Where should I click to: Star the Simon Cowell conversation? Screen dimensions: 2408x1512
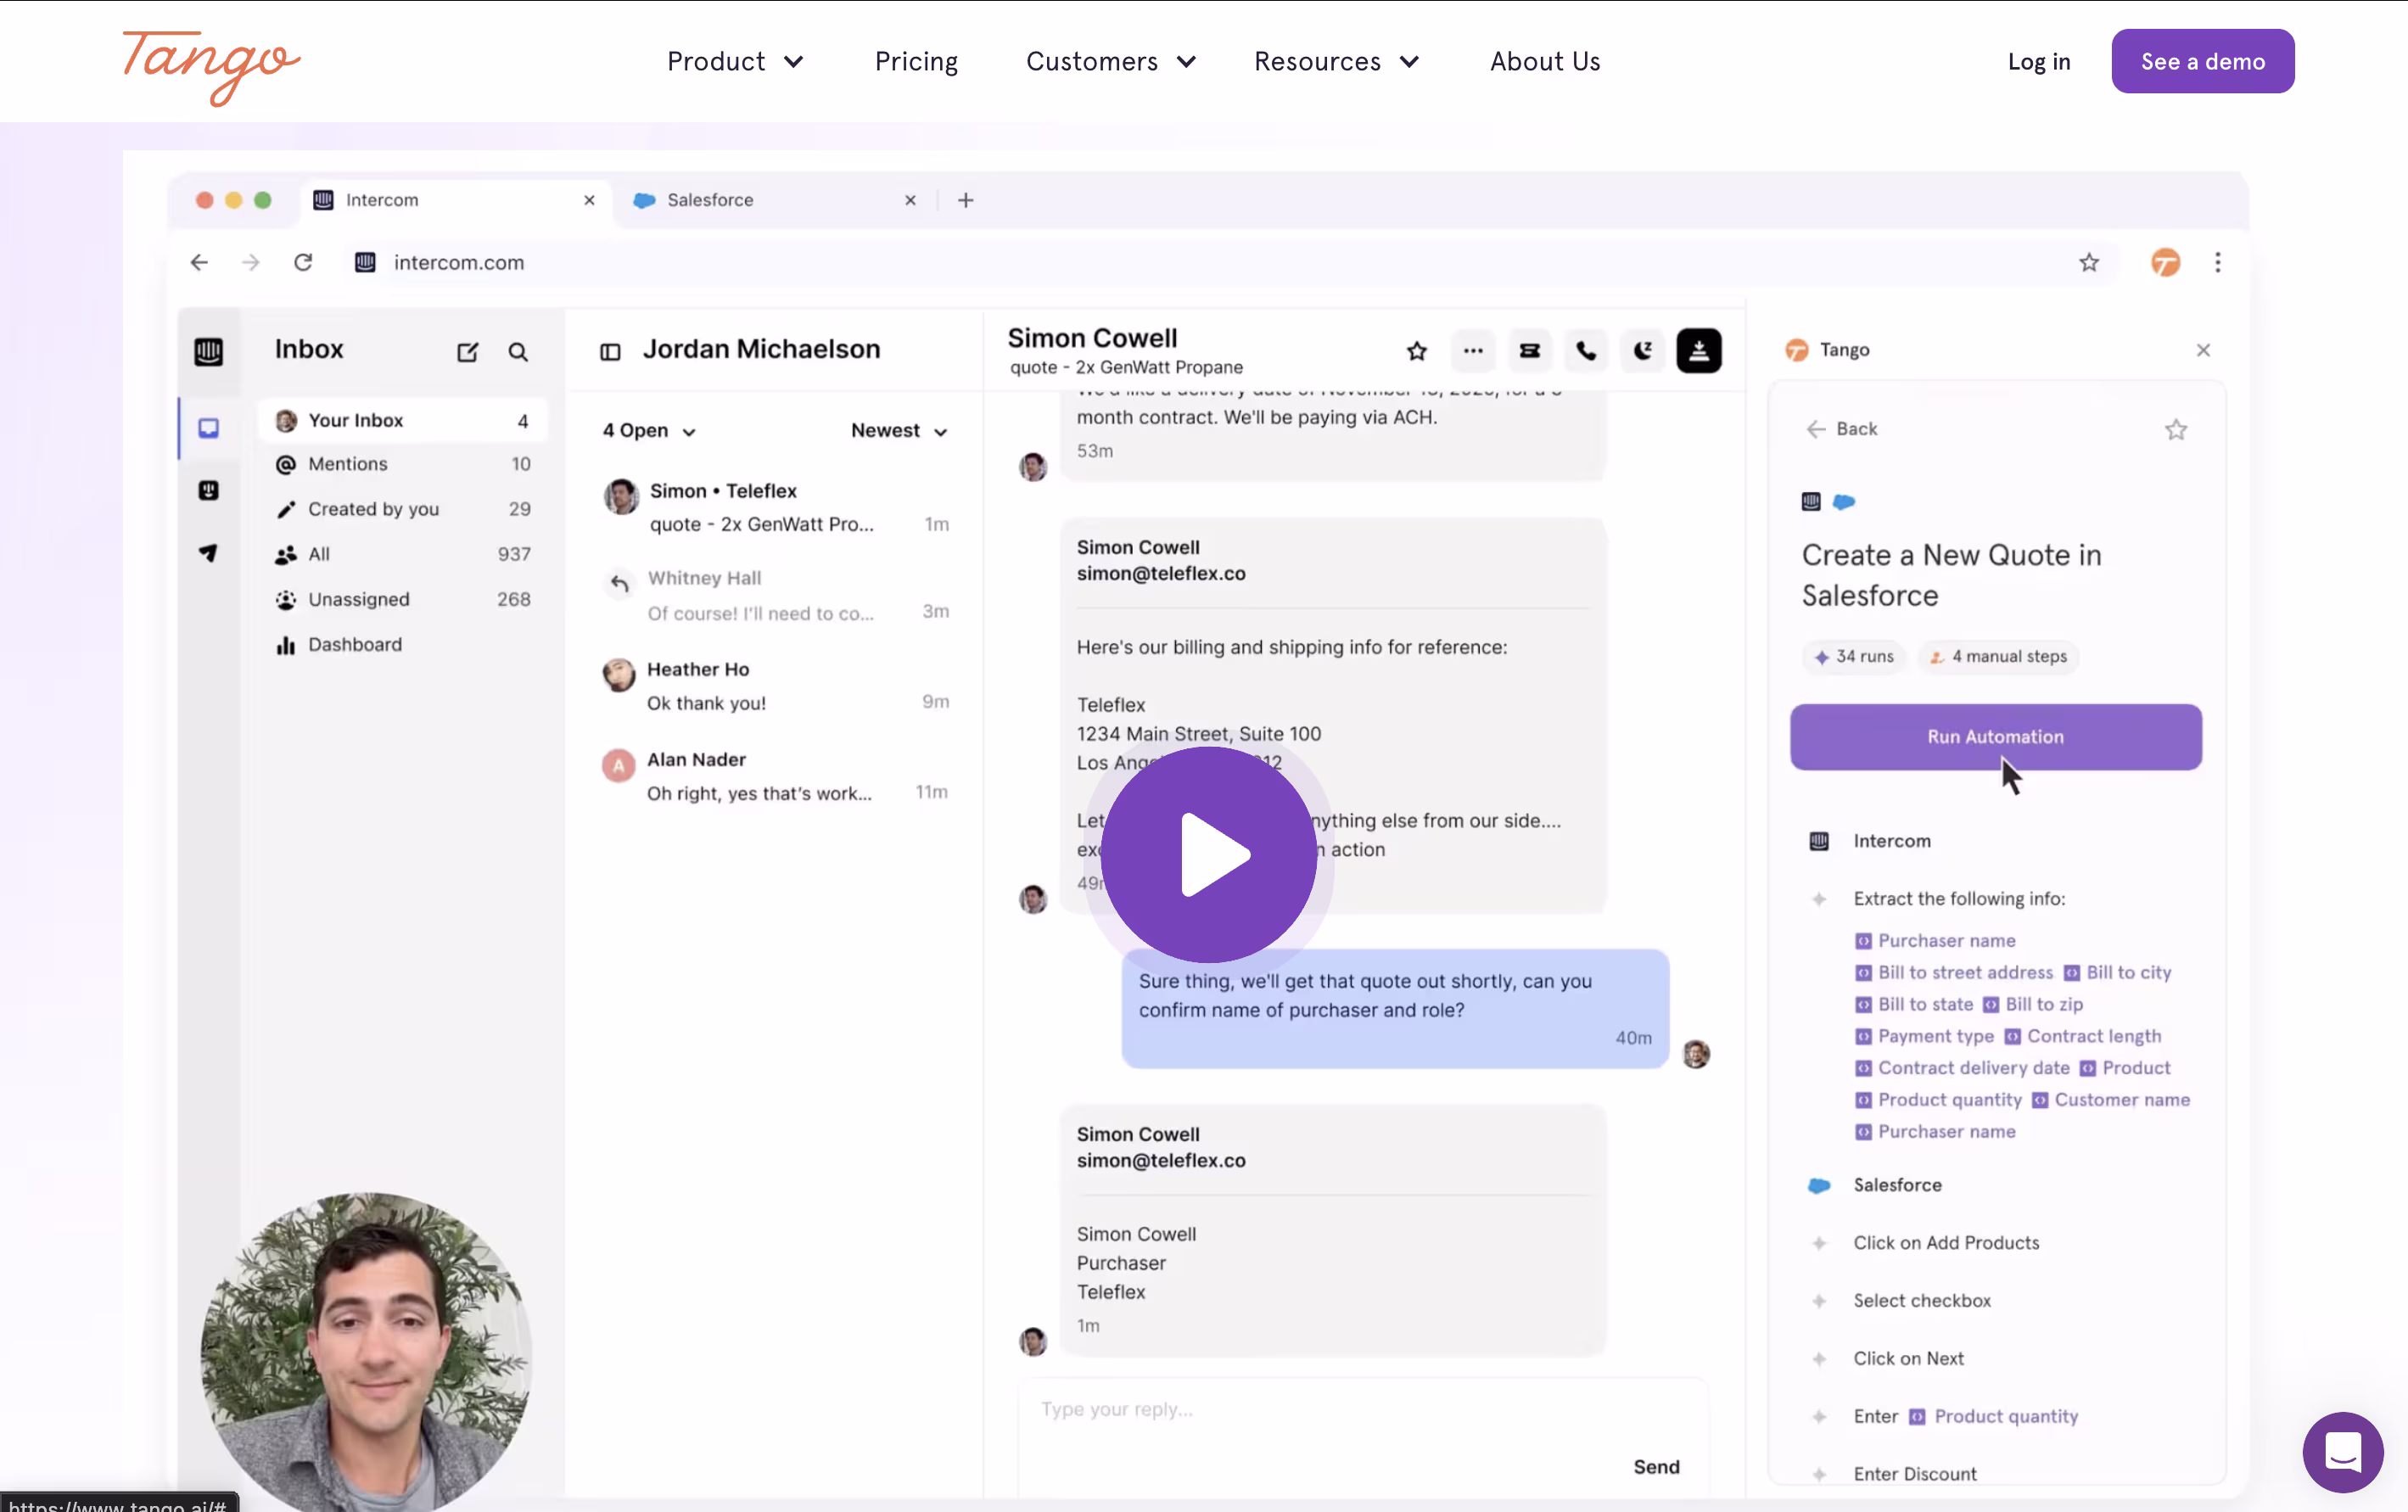click(1416, 351)
